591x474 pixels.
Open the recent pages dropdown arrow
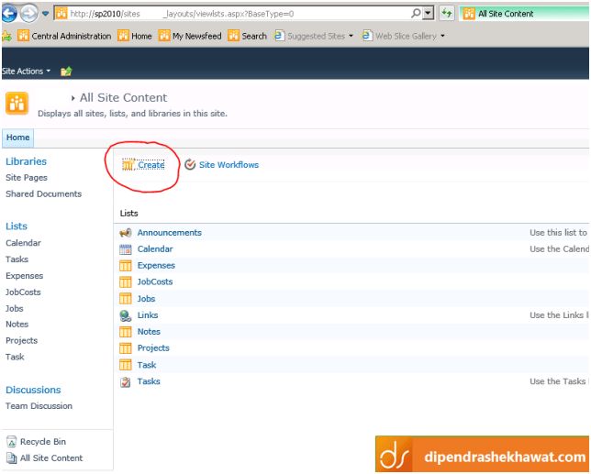(x=45, y=14)
